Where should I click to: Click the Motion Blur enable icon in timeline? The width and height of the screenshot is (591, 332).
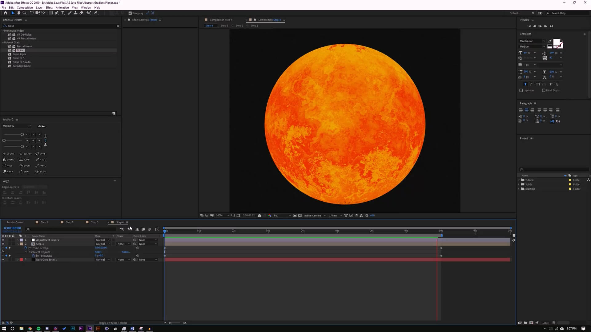click(x=149, y=229)
